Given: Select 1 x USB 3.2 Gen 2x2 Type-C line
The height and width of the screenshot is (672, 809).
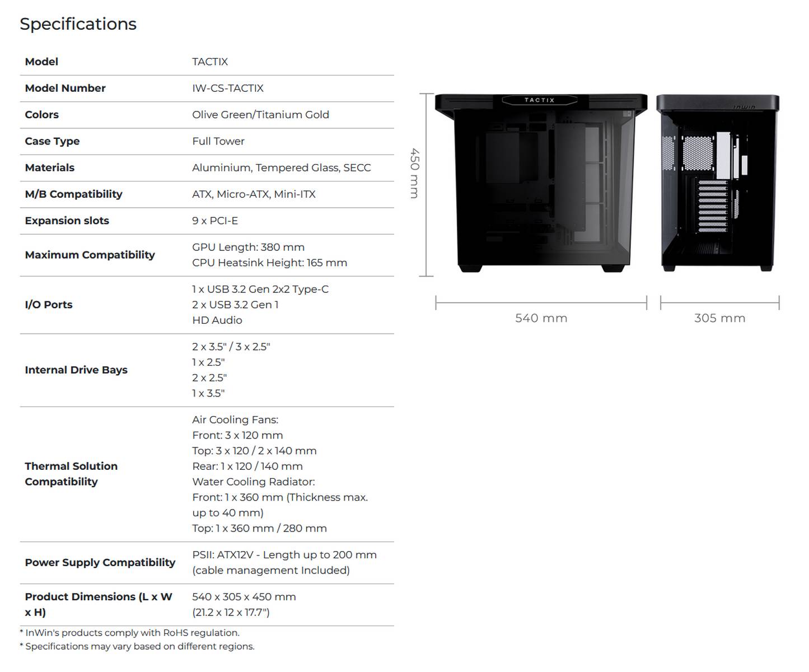Looking at the screenshot, I should [x=260, y=289].
